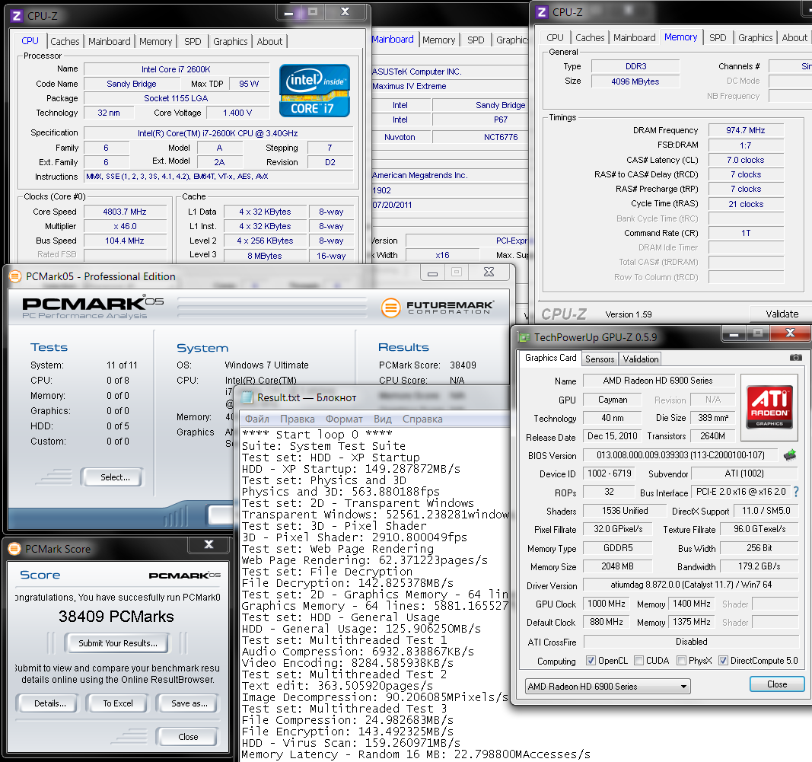
Task: Click the Memory Size value '2048 MB'
Action: 616,566
